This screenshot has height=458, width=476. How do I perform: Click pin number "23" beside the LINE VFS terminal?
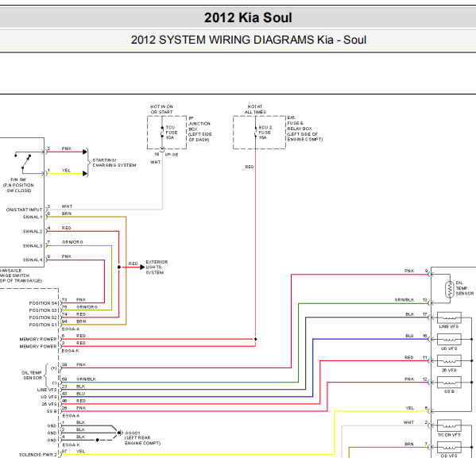point(64,387)
